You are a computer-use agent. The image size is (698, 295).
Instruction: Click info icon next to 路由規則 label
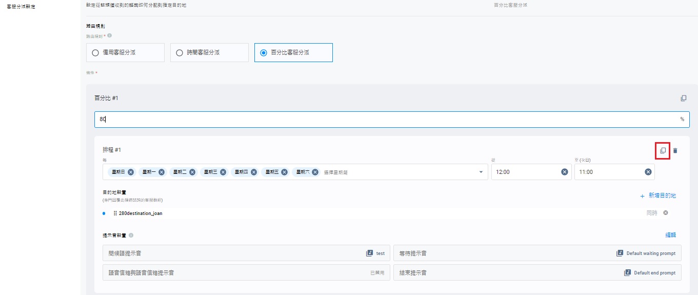(110, 36)
